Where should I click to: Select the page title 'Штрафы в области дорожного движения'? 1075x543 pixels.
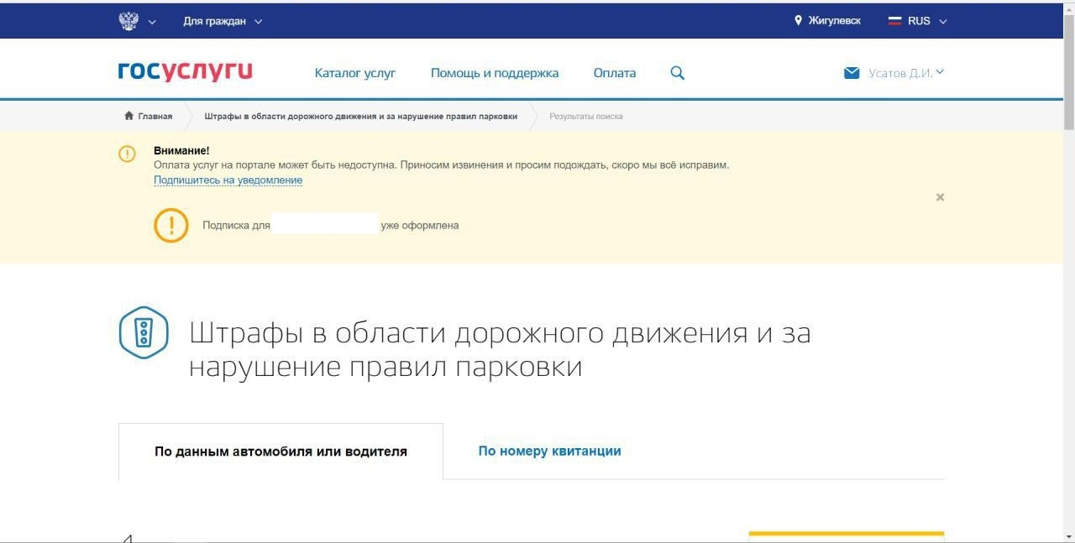(x=500, y=350)
